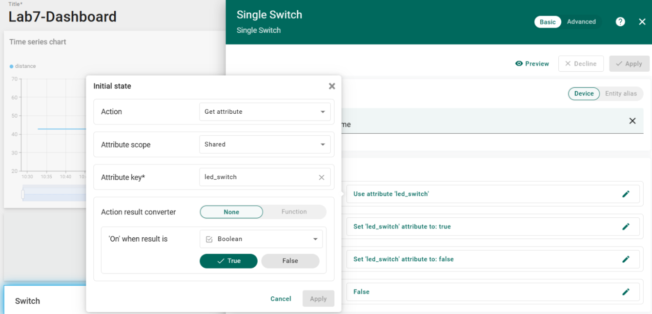652x314 pixels.
Task: Click the chart time range slider handle
Action: [23, 194]
